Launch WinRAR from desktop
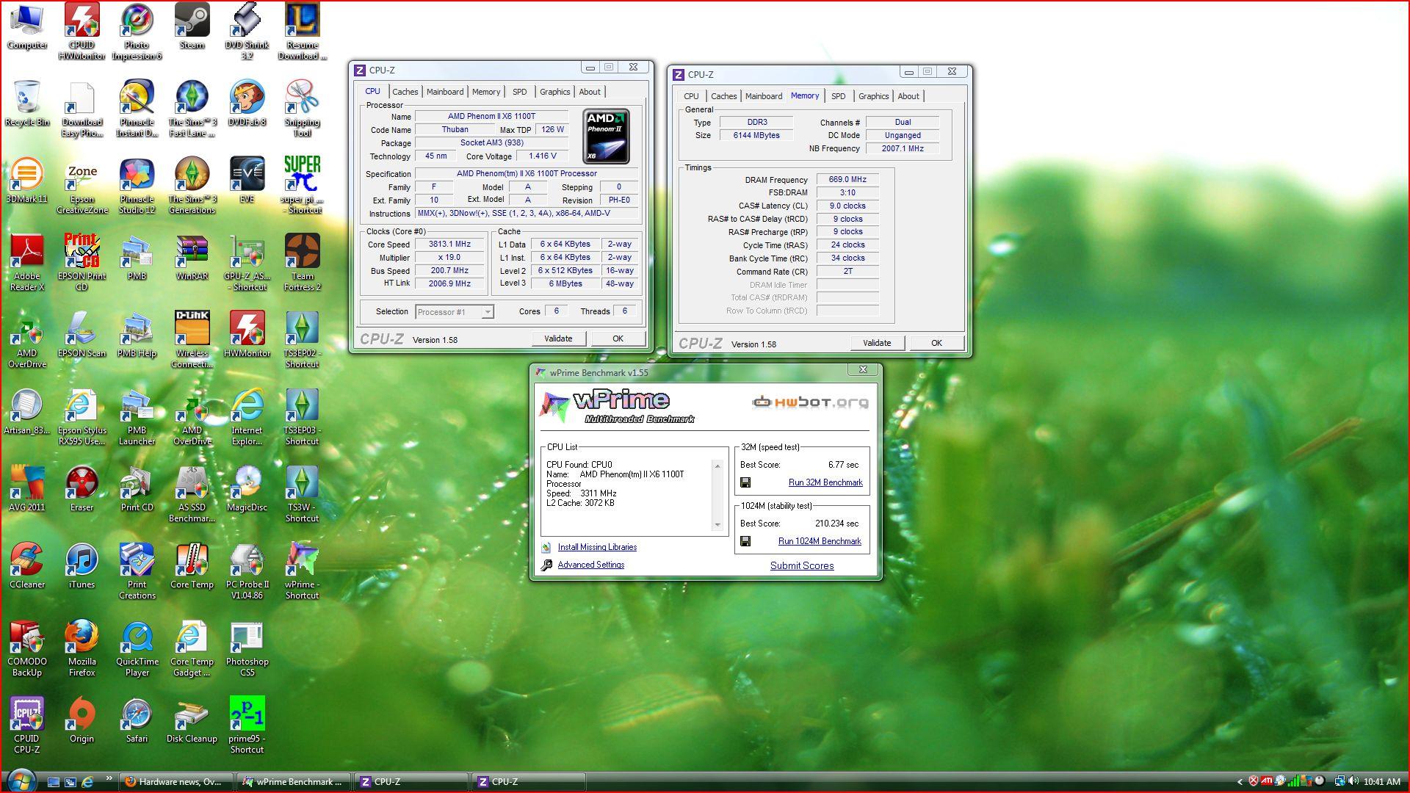 click(192, 258)
